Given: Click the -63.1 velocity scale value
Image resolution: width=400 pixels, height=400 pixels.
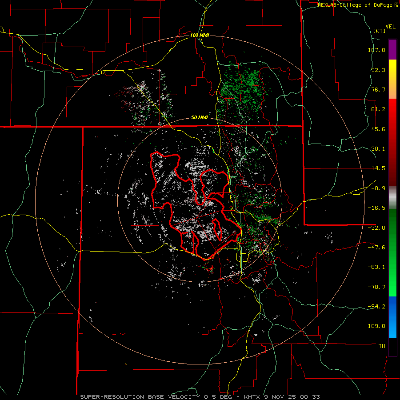Looking at the screenshot, I should pyautogui.click(x=376, y=267).
